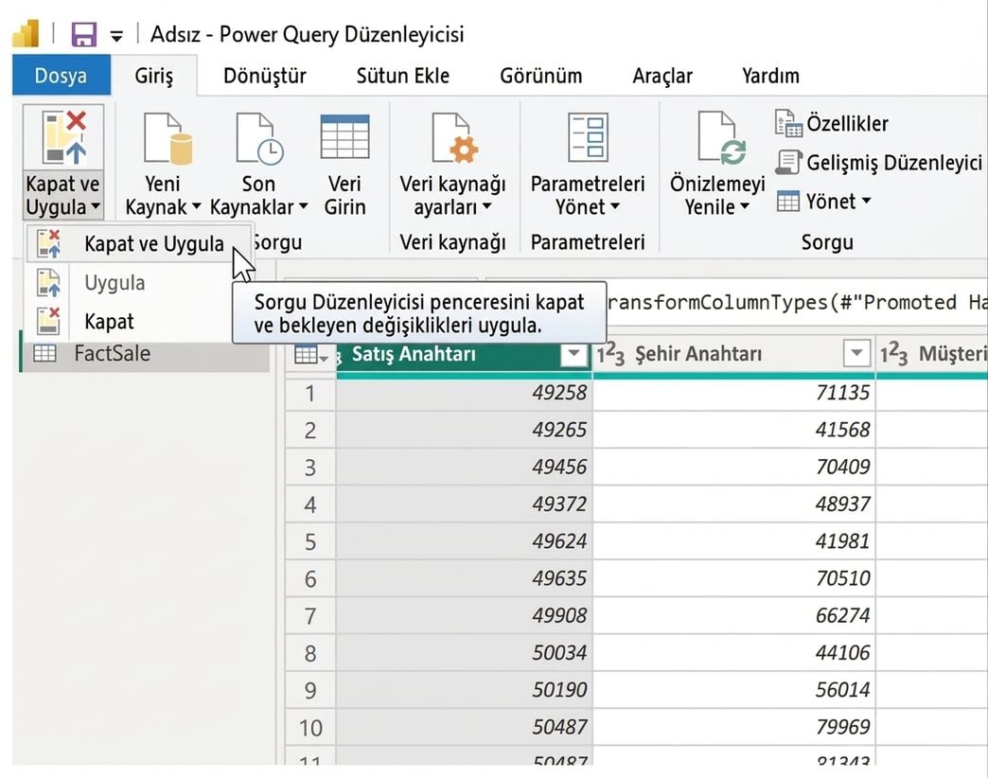Click the cell with value 41981
The height and width of the screenshot is (778, 988).
(734, 541)
